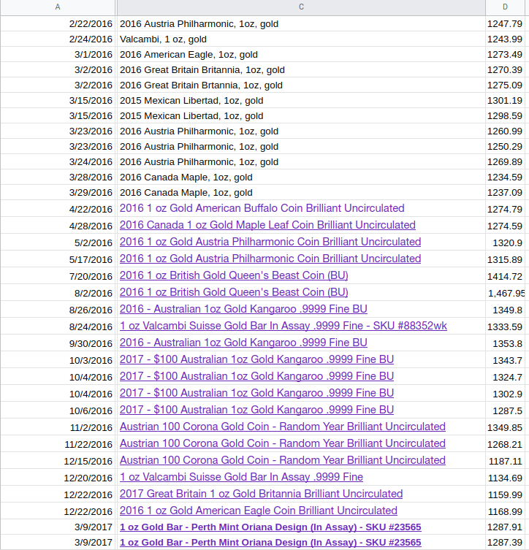Select column A header
529x550 pixels.
tap(58, 7)
